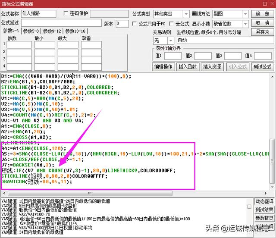Open the 公式类型 formula type dropdown

click(x=186, y=14)
